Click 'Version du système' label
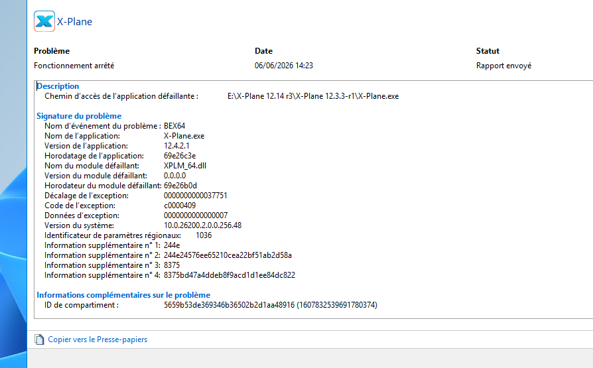593x368 pixels. click(79, 225)
